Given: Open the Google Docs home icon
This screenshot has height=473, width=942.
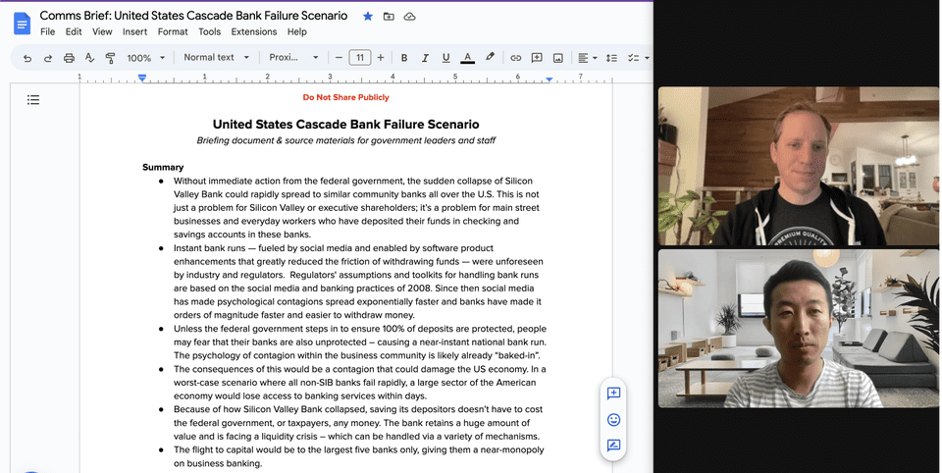Looking at the screenshot, I should (x=23, y=24).
